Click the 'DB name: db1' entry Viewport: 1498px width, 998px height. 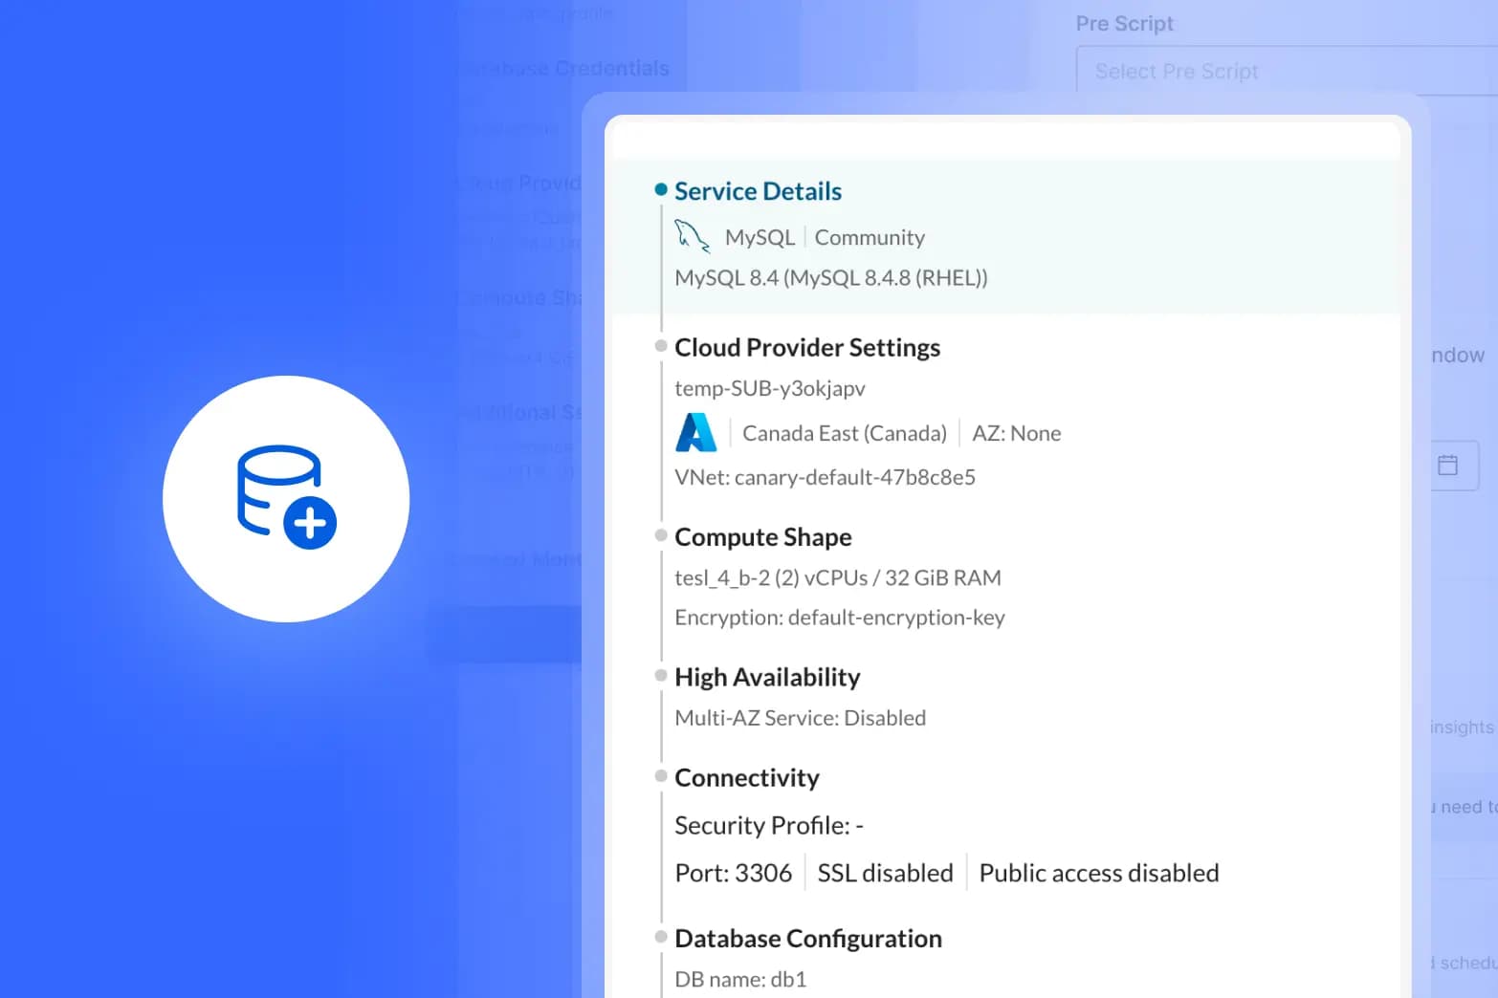[x=740, y=980]
